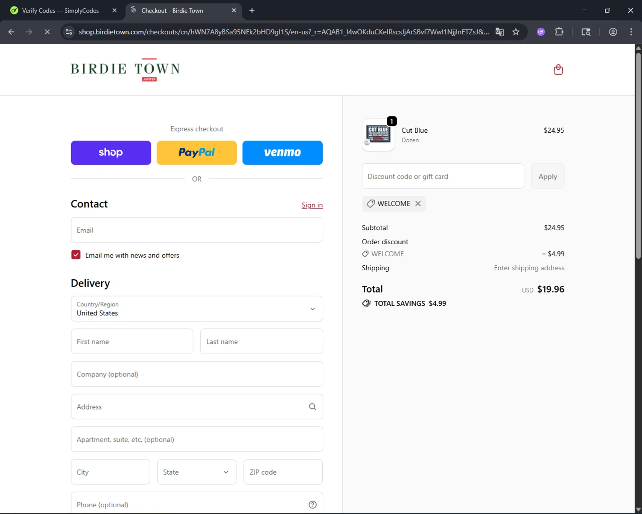
Task: Click the Apartment, suite, etc. field
Action: point(197,439)
